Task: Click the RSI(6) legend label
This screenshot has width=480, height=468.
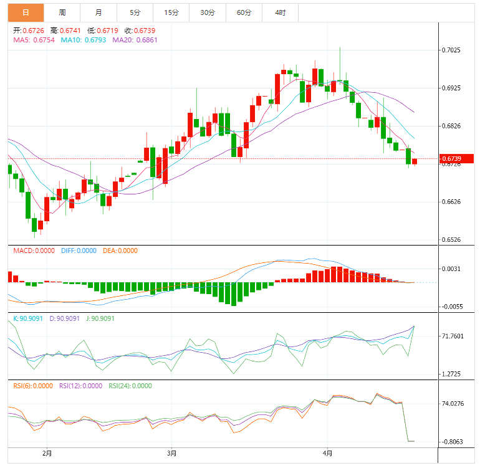Action: pos(34,386)
